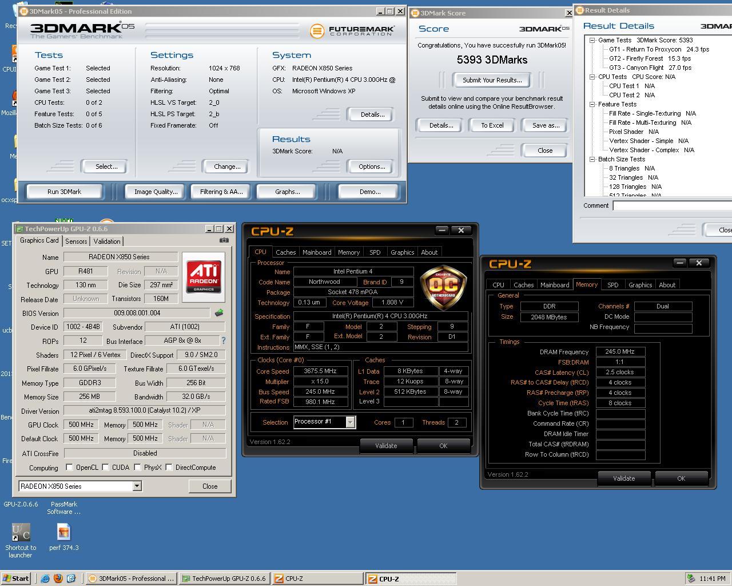Switch to TechPowerUp GPU-Z taskbar button
This screenshot has width=732, height=586.
click(x=224, y=579)
